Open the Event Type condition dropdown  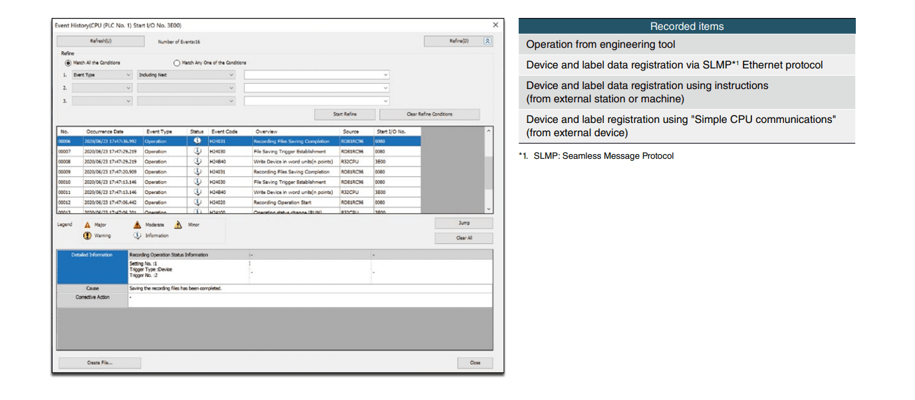tap(102, 75)
